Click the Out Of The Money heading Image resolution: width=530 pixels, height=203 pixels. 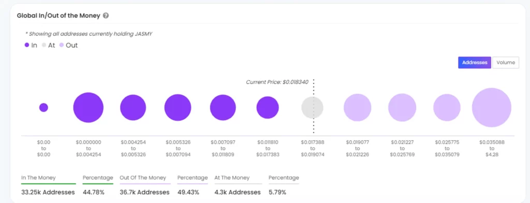tap(143, 178)
